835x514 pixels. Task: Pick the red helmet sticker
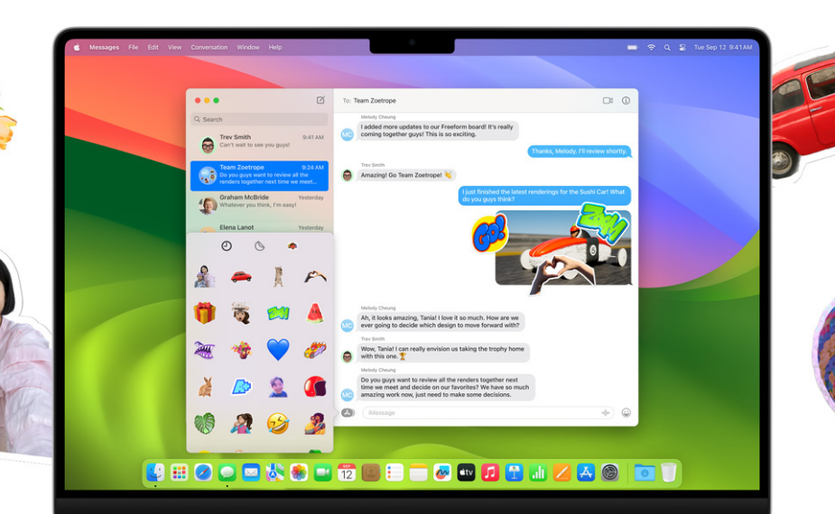pos(315,387)
